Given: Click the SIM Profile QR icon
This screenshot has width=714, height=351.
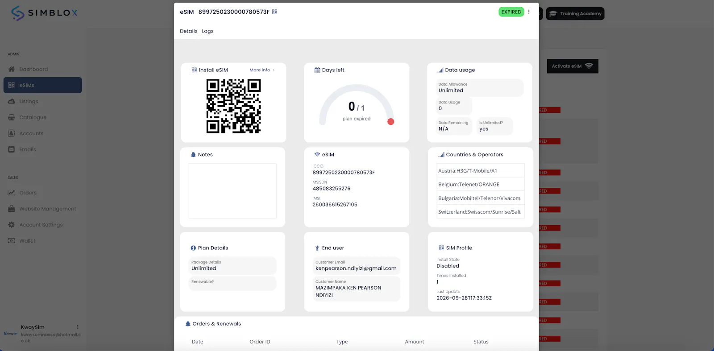Looking at the screenshot, I should point(441,248).
